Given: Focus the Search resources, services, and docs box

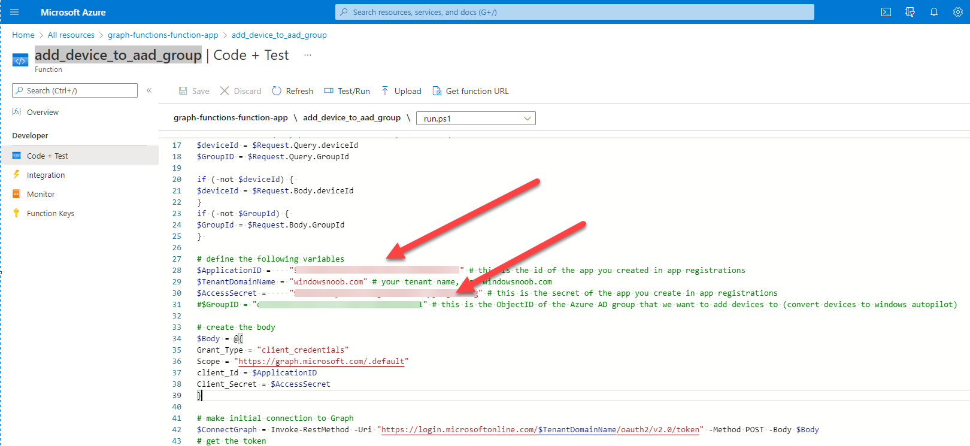Looking at the screenshot, I should (x=575, y=12).
